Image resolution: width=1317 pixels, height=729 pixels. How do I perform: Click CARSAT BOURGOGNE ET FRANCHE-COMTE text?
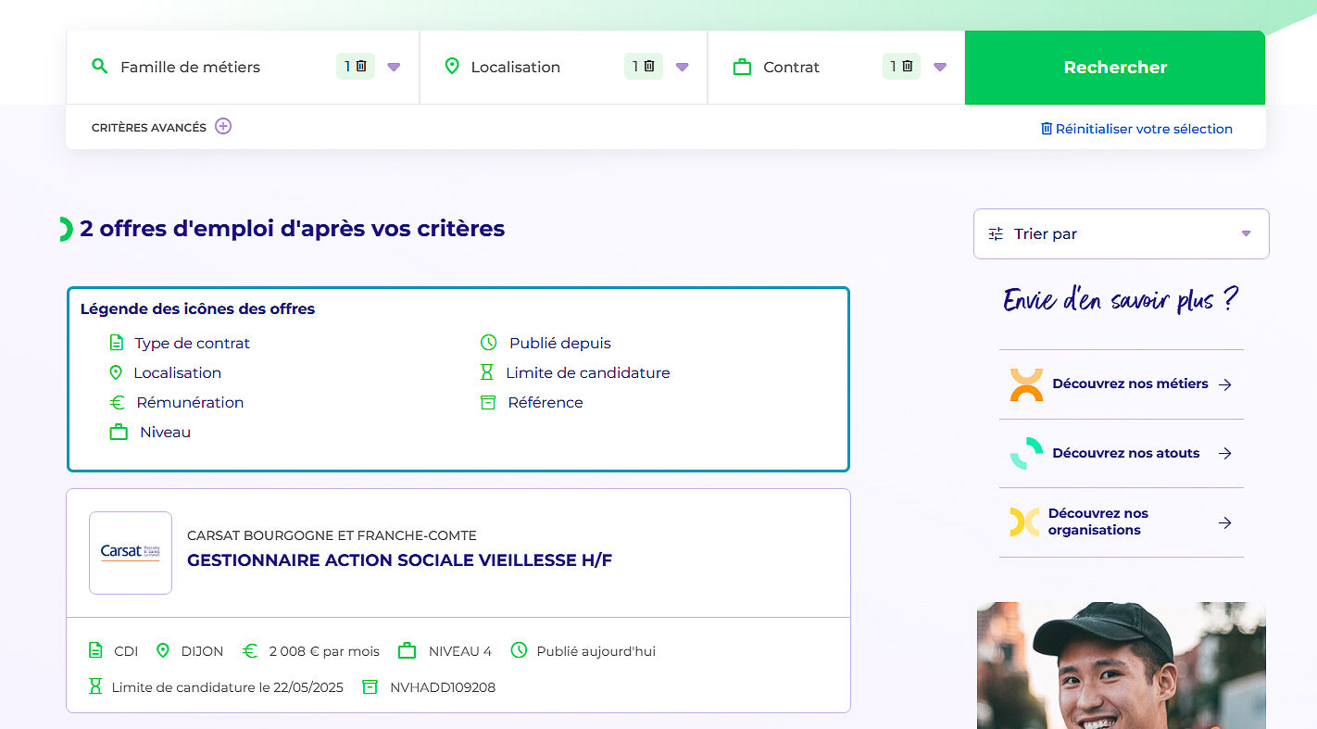point(332,535)
